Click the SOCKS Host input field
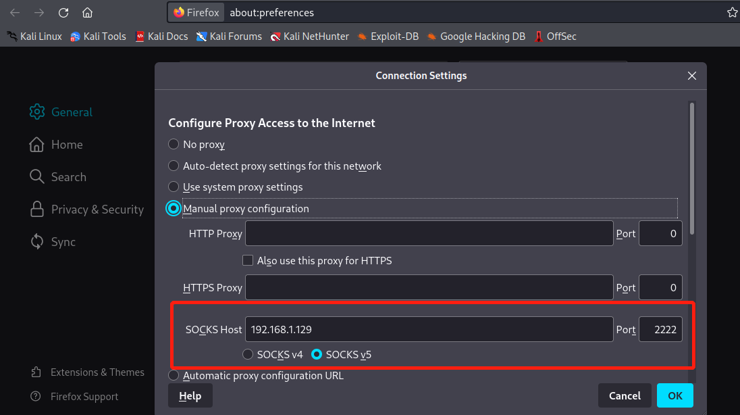The width and height of the screenshot is (740, 415). point(429,330)
